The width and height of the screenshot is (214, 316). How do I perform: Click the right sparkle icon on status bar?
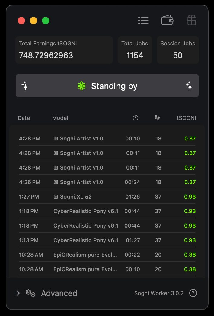click(x=189, y=86)
